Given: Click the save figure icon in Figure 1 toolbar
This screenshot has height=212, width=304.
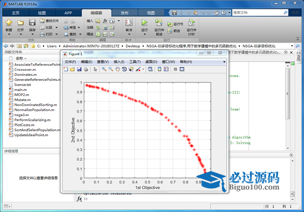Looking at the screenshot, I should [x=79, y=69].
